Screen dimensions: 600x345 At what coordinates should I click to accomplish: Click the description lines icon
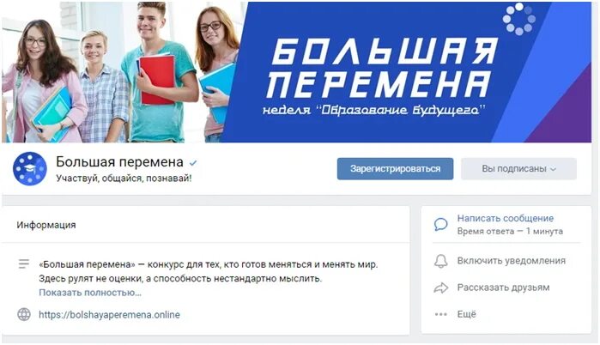click(x=24, y=264)
